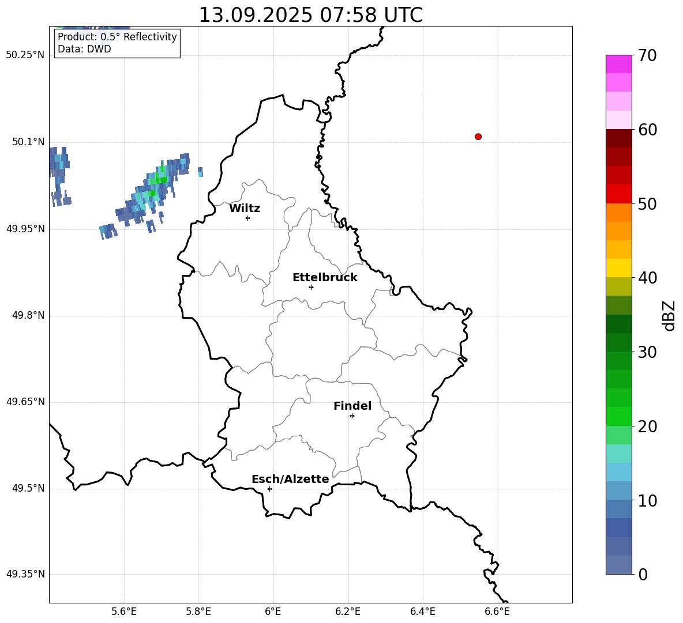Click the Product: 0.5° Reflectivity text
Viewport: 683px width, 623px height.
(117, 37)
